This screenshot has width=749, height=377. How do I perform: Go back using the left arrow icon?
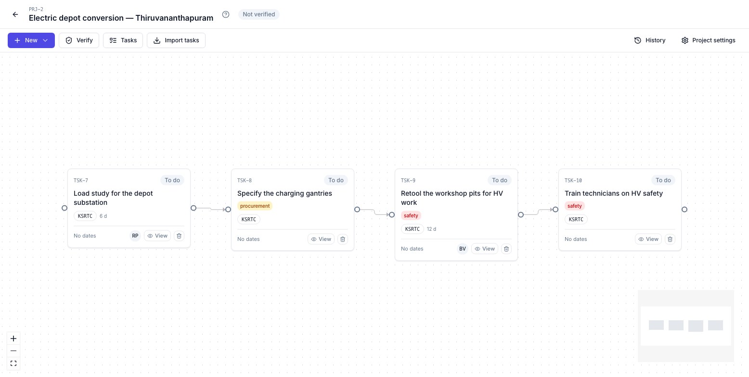15,14
